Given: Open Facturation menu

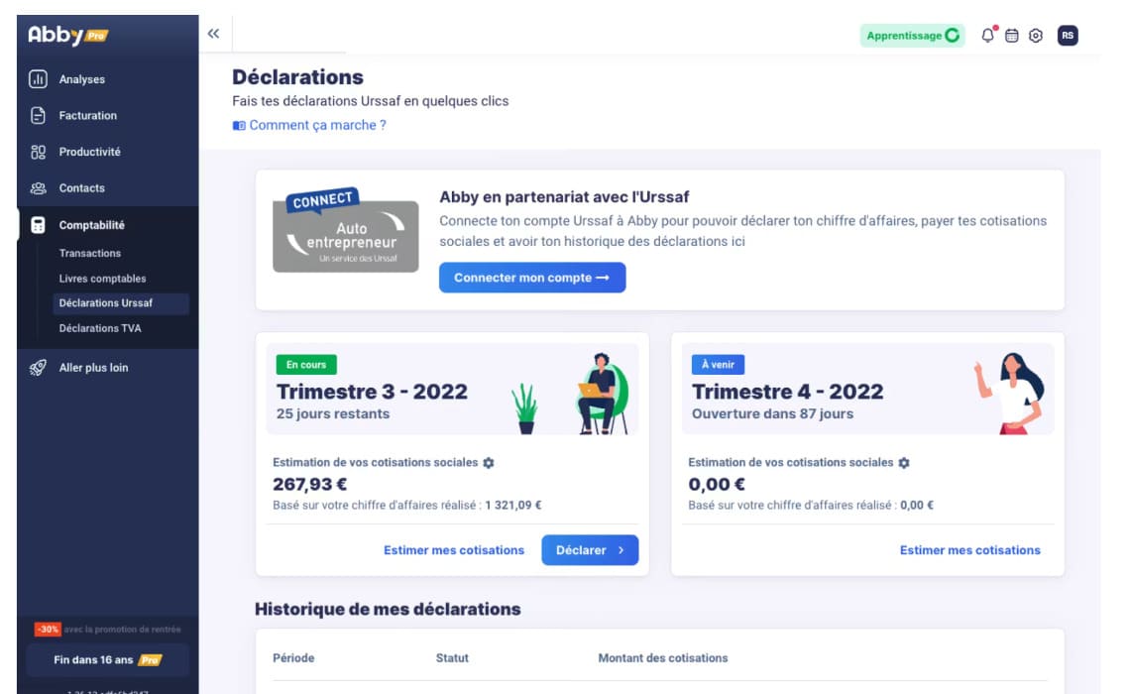Looking at the screenshot, I should [88, 115].
